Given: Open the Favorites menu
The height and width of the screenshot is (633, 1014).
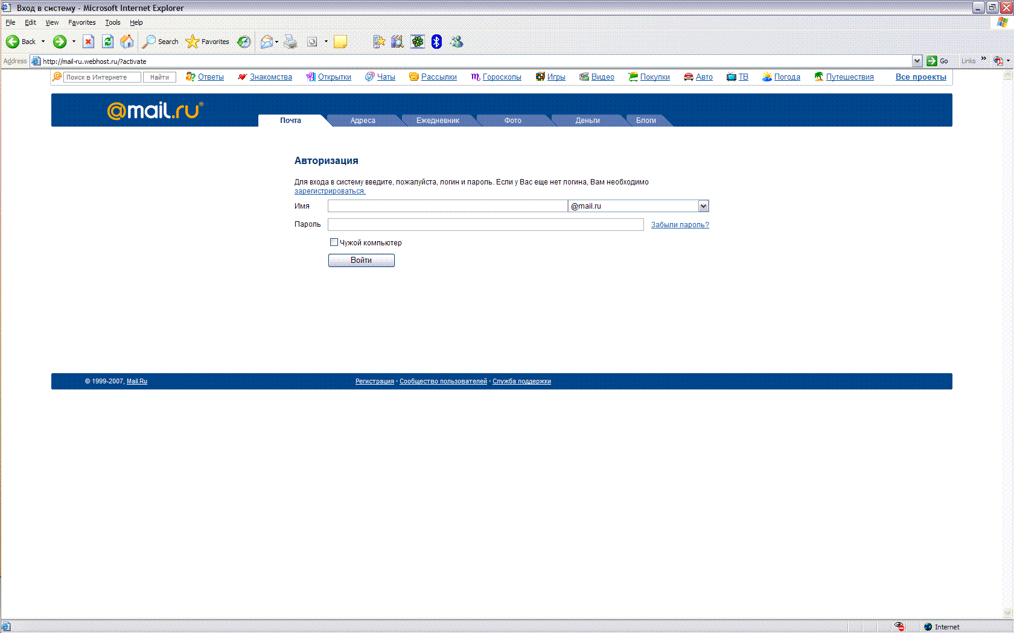Looking at the screenshot, I should 81,22.
